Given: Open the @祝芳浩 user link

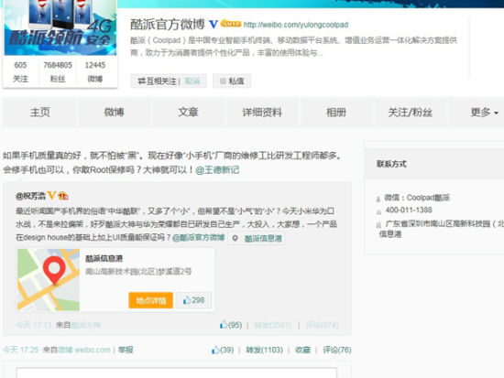Looking at the screenshot, I should point(30,196).
